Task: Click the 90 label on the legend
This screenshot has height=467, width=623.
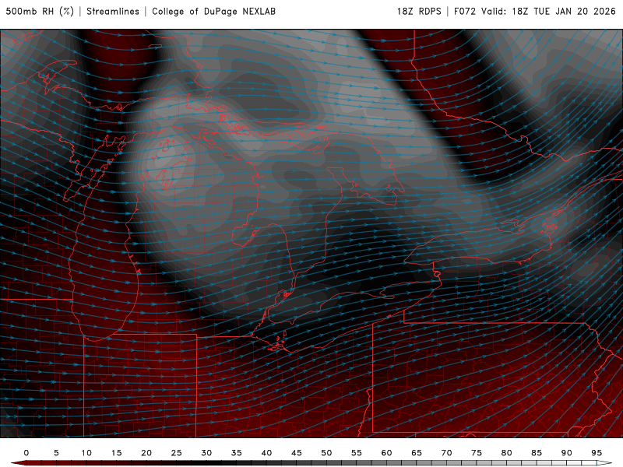Action: pyautogui.click(x=567, y=453)
